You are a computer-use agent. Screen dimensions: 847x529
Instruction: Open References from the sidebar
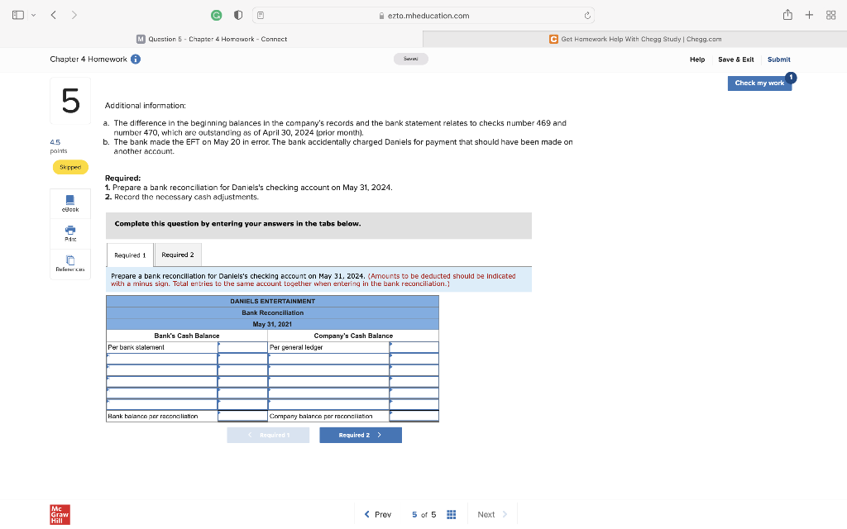[x=69, y=261]
